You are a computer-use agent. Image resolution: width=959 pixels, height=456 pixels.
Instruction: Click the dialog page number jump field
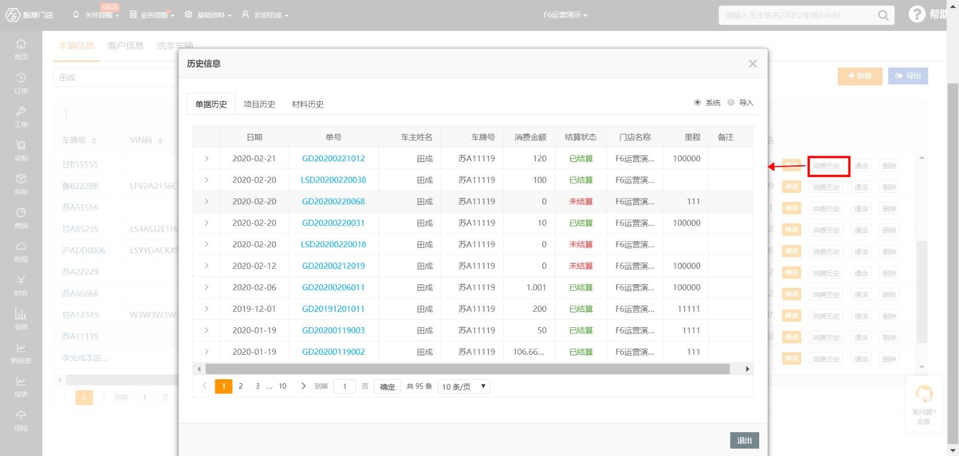click(x=345, y=387)
